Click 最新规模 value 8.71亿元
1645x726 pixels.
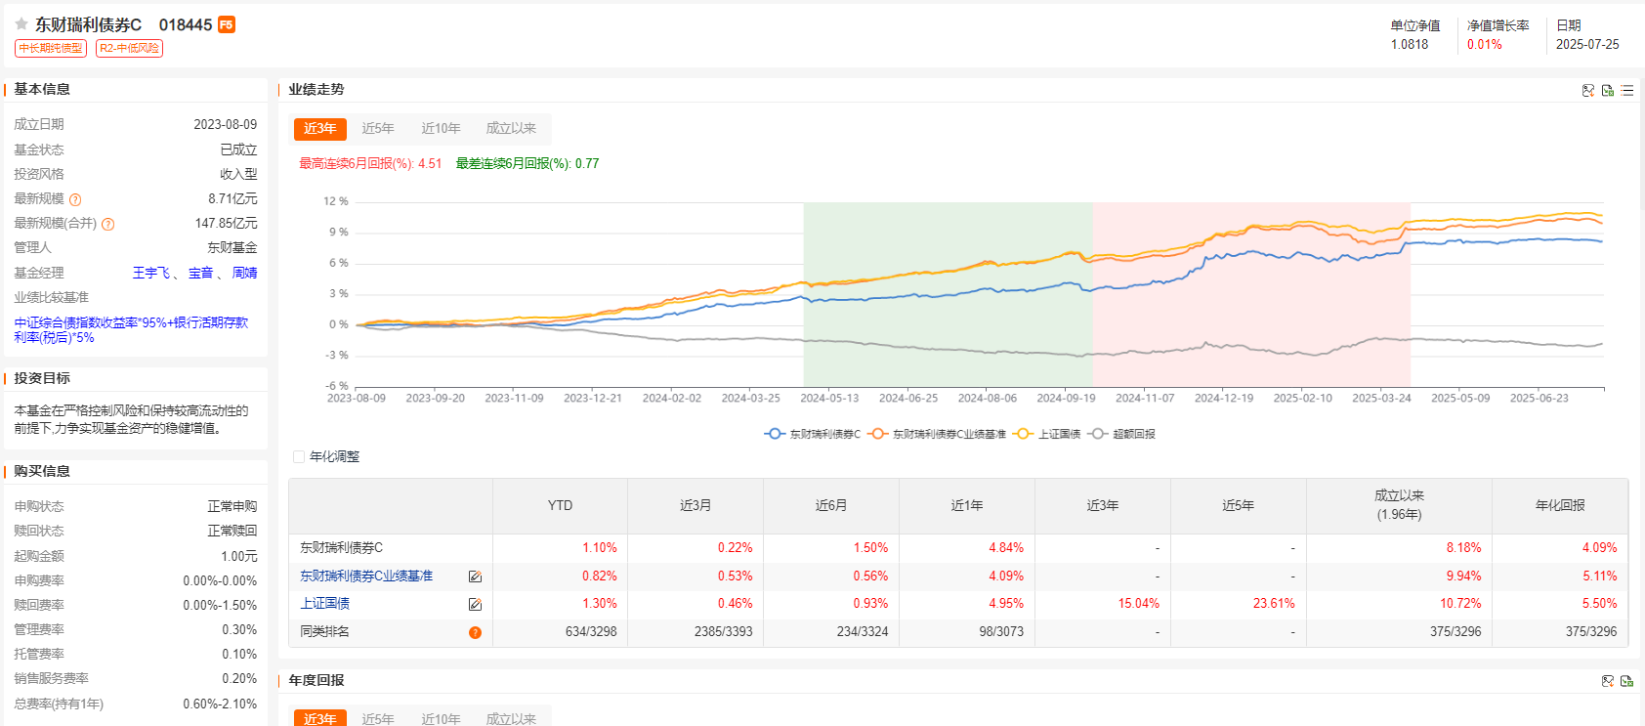232,198
